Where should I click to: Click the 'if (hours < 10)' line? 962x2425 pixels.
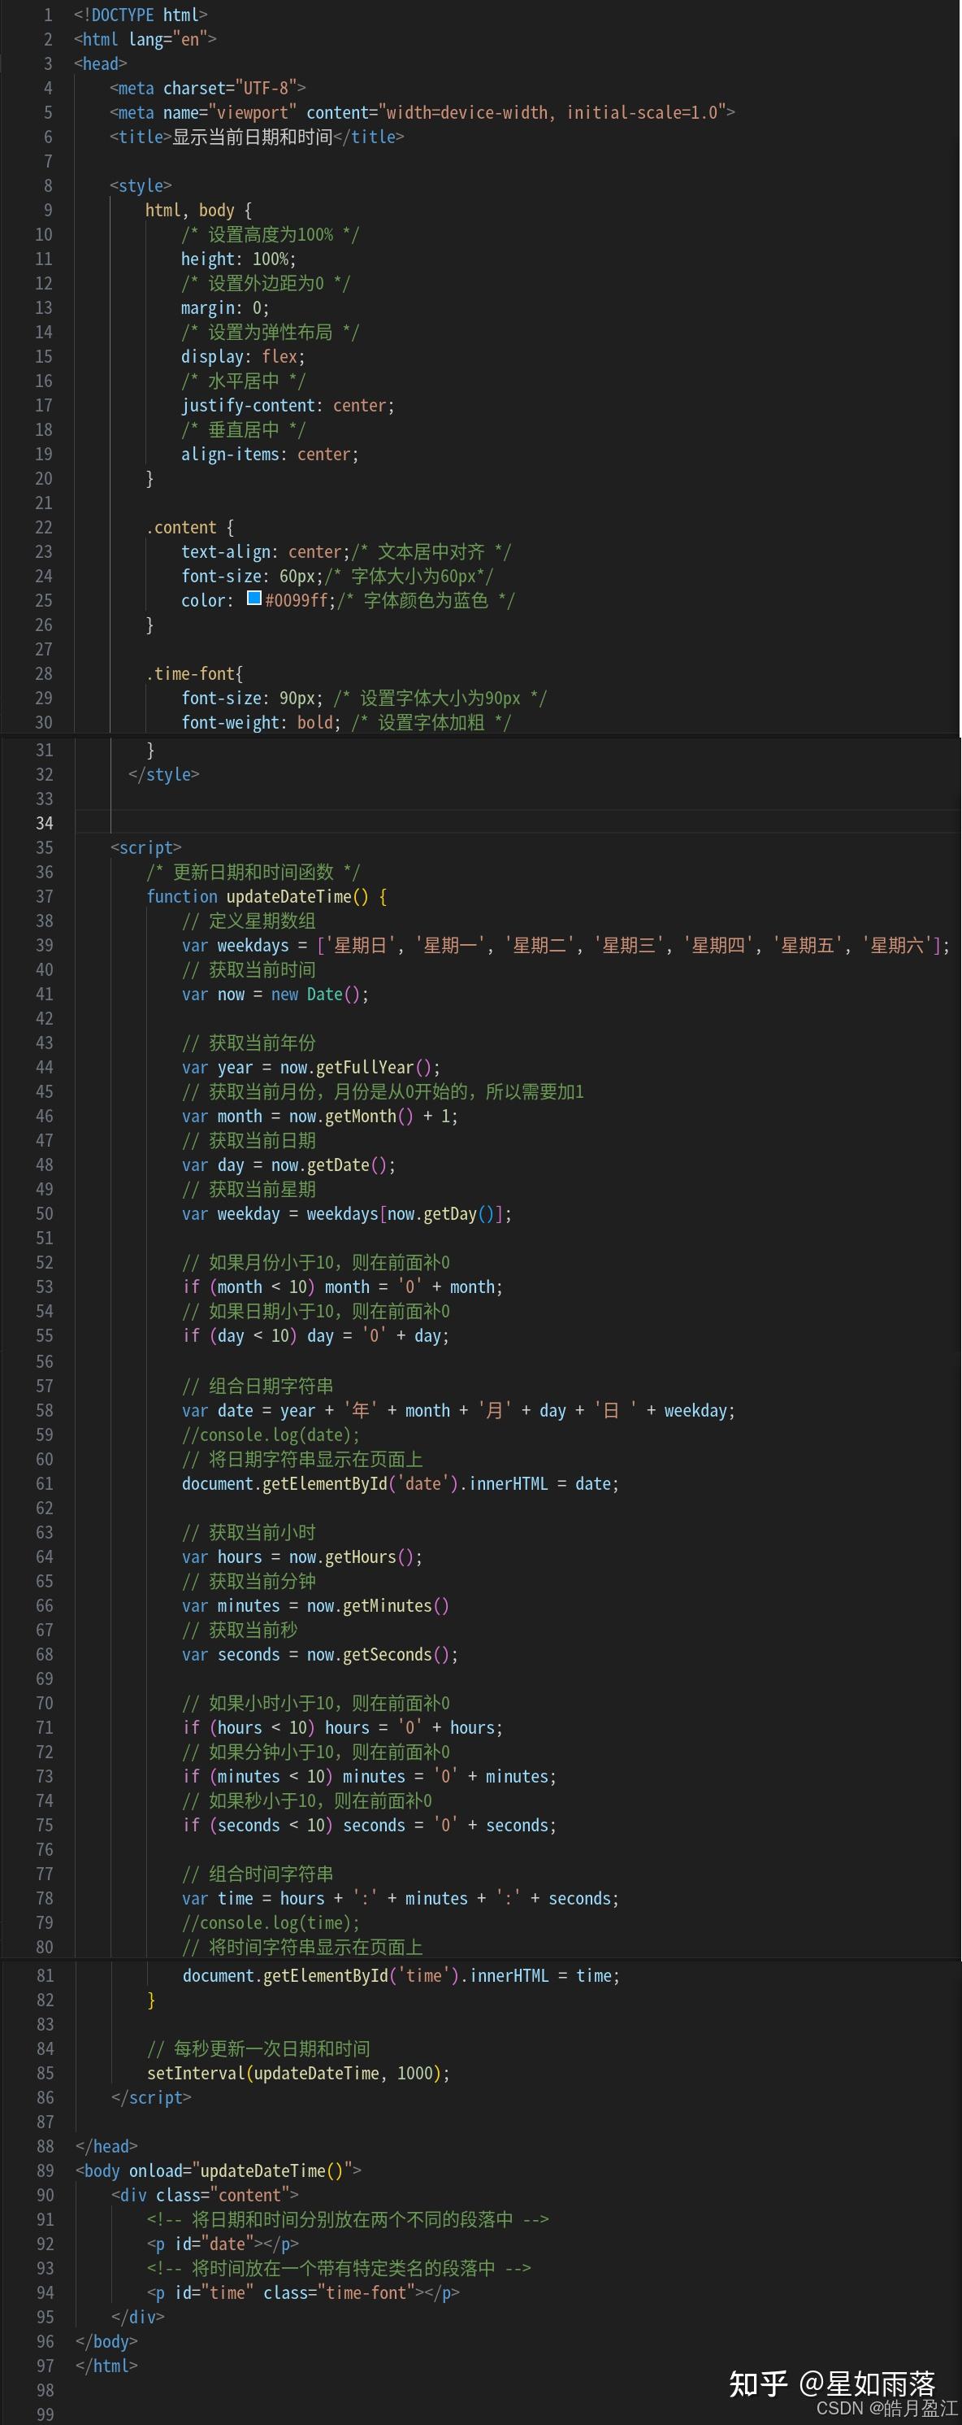(342, 1728)
